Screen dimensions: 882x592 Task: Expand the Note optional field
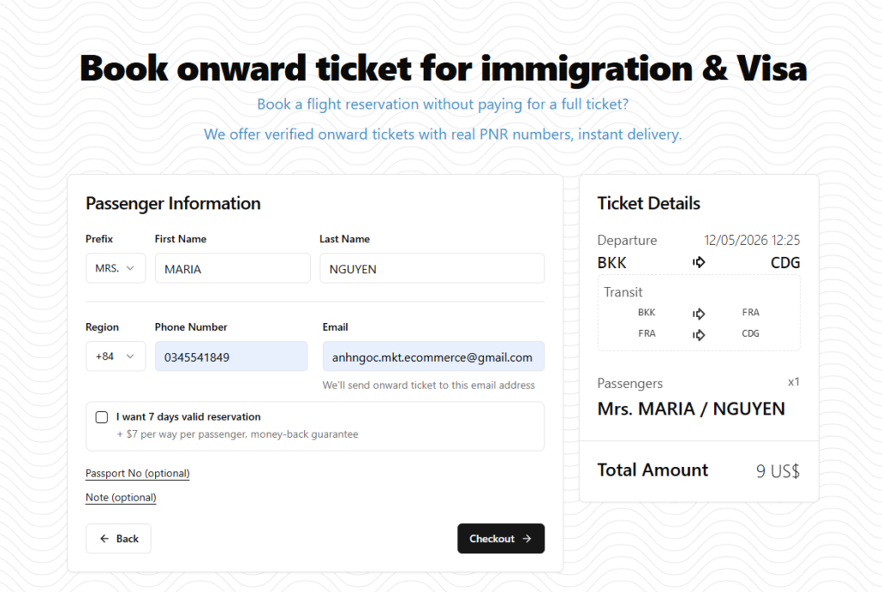click(121, 497)
